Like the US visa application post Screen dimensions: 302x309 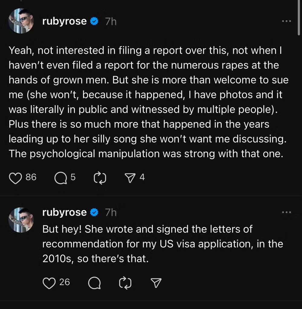pyautogui.click(x=50, y=282)
